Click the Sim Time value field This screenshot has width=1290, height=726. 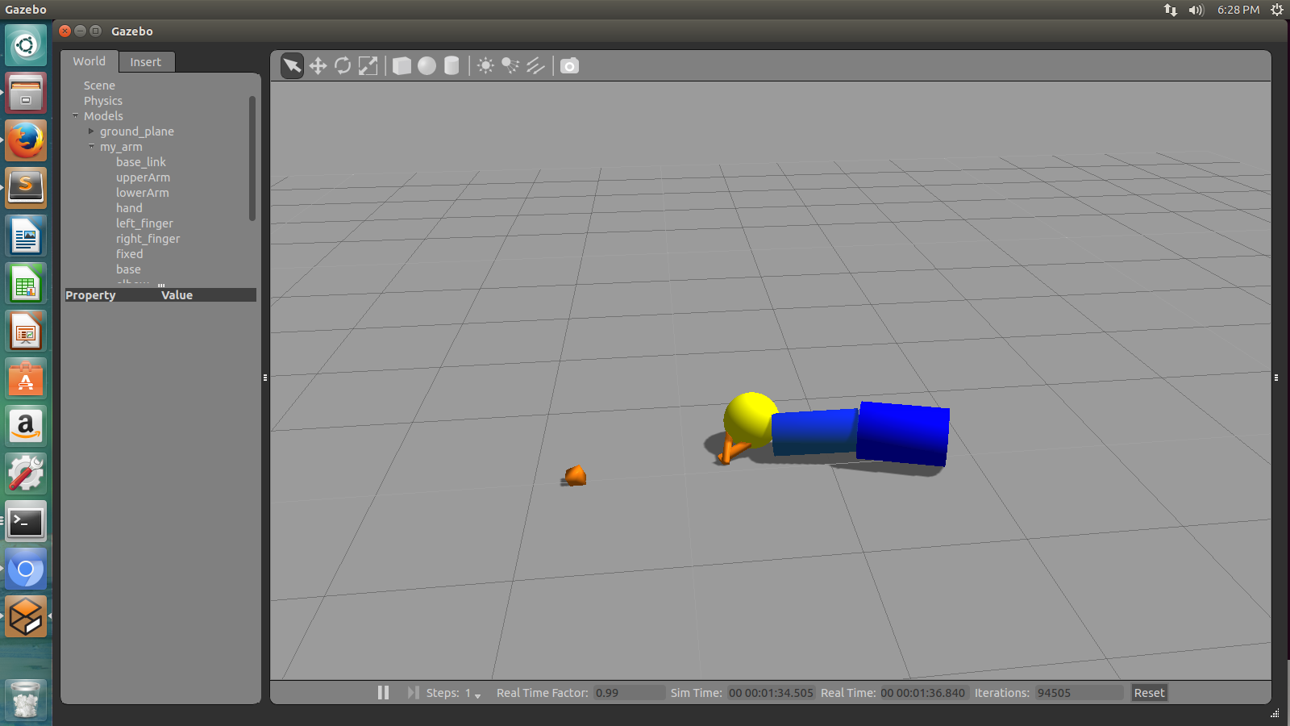point(771,693)
